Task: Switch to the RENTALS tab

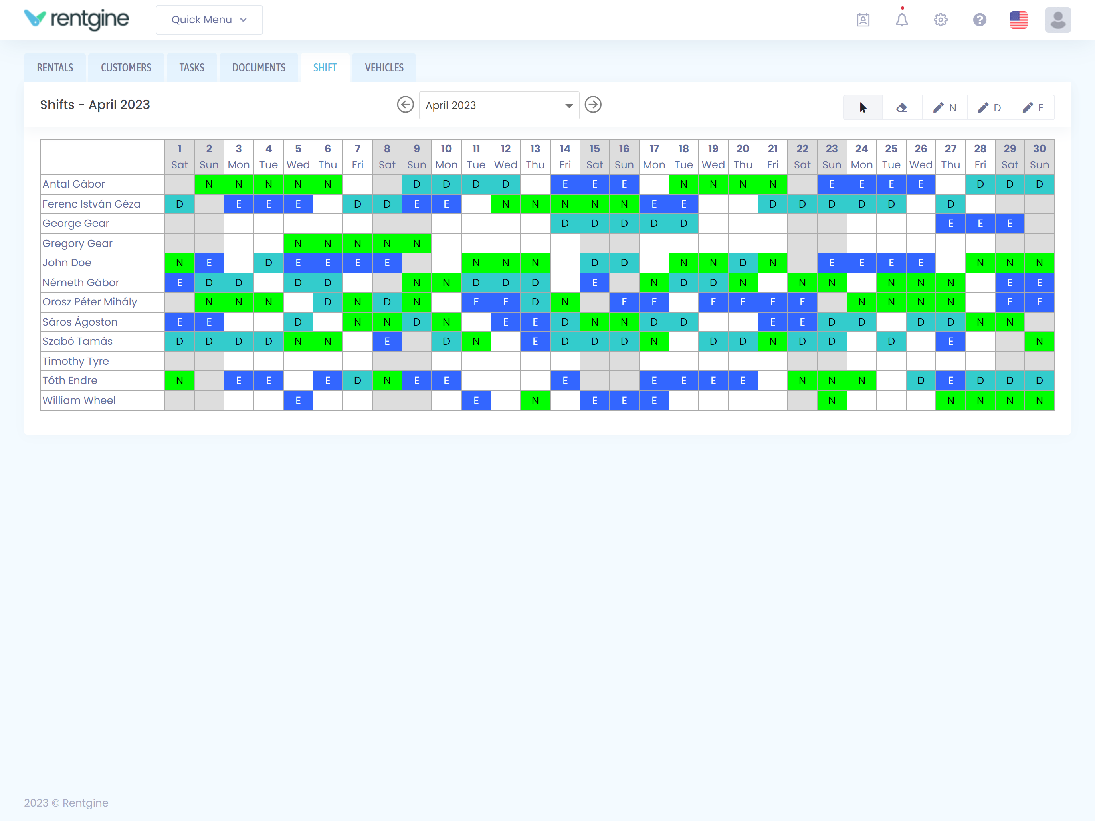Action: pyautogui.click(x=55, y=67)
